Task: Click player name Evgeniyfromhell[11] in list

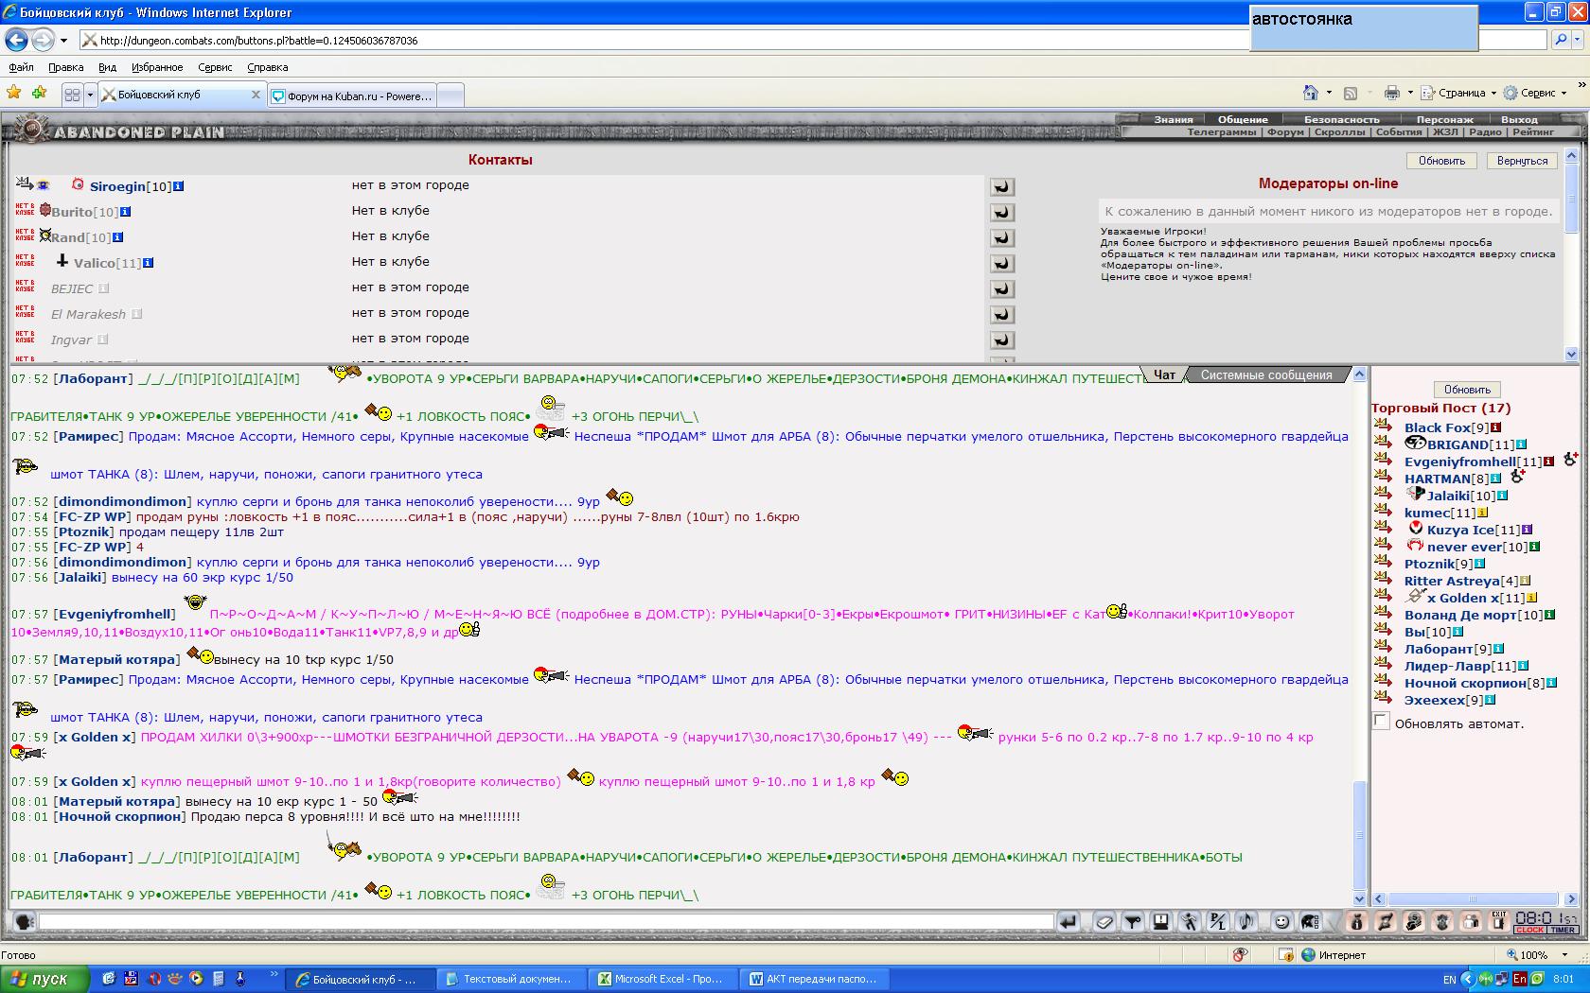Action: [1473, 462]
